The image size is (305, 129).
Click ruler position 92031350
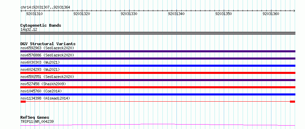pos(224,14)
